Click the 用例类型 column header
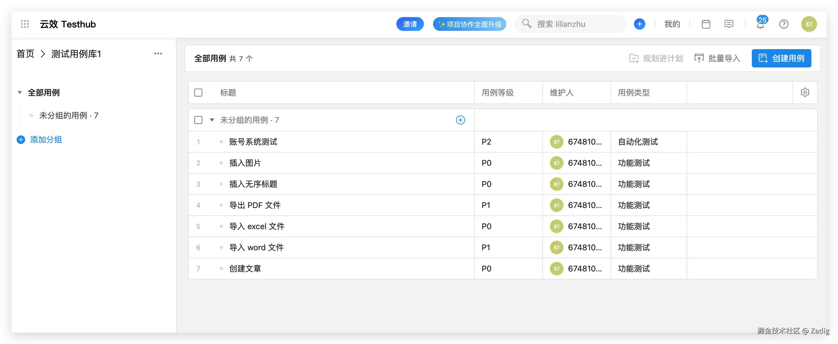The image size is (838, 344). click(x=633, y=93)
